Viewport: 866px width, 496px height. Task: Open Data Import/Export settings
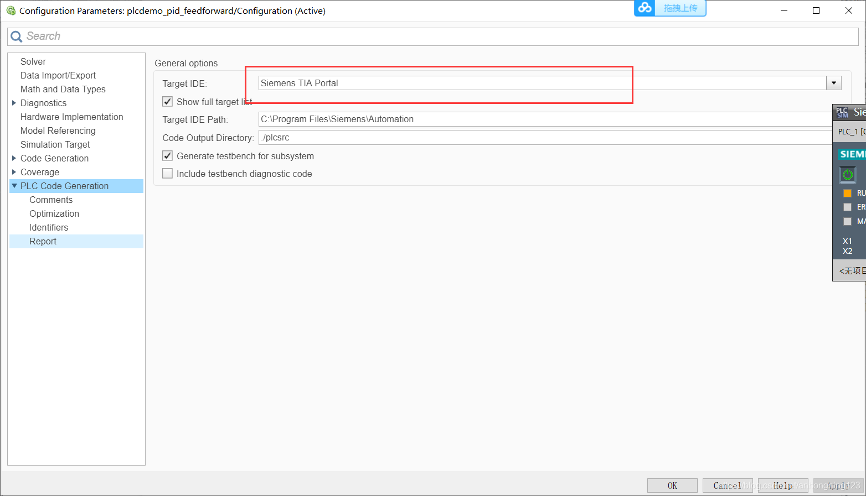click(58, 75)
